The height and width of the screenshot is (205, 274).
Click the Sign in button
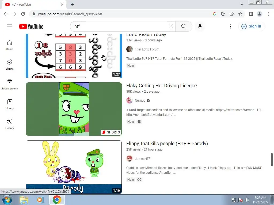point(252,26)
